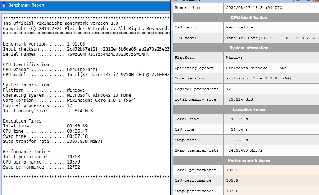The height and width of the screenshot is (195, 319).
Task: Click the 'Total memory size' label in right table
Action: tap(195, 99)
